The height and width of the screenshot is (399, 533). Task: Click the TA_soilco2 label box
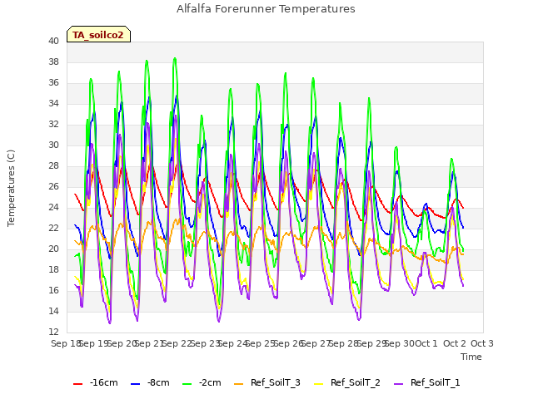[98, 35]
